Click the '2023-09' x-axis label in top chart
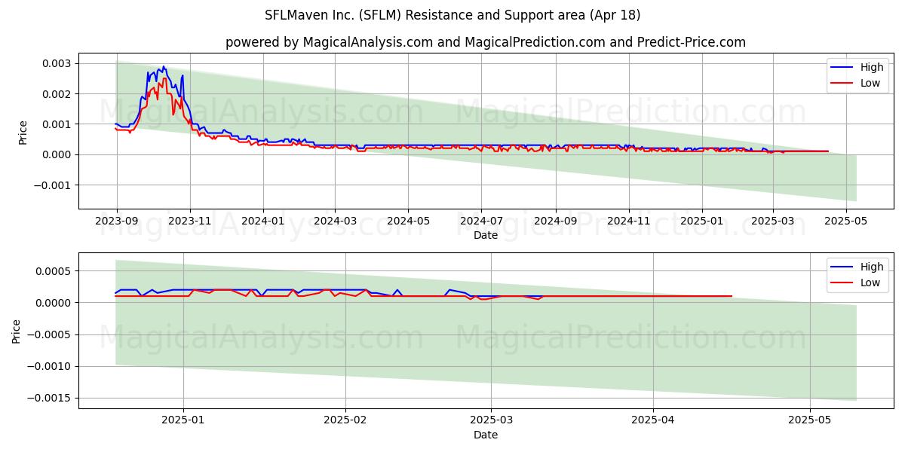 (116, 221)
